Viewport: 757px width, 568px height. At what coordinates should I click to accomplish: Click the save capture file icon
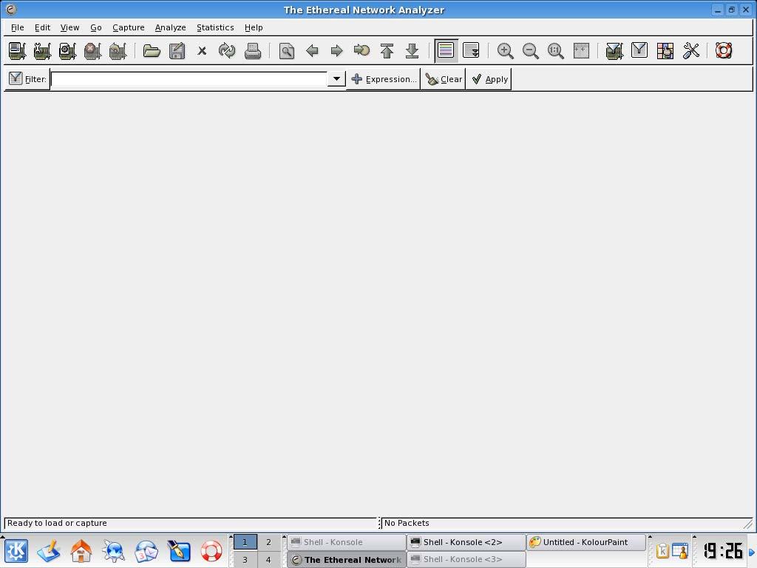[x=177, y=51]
